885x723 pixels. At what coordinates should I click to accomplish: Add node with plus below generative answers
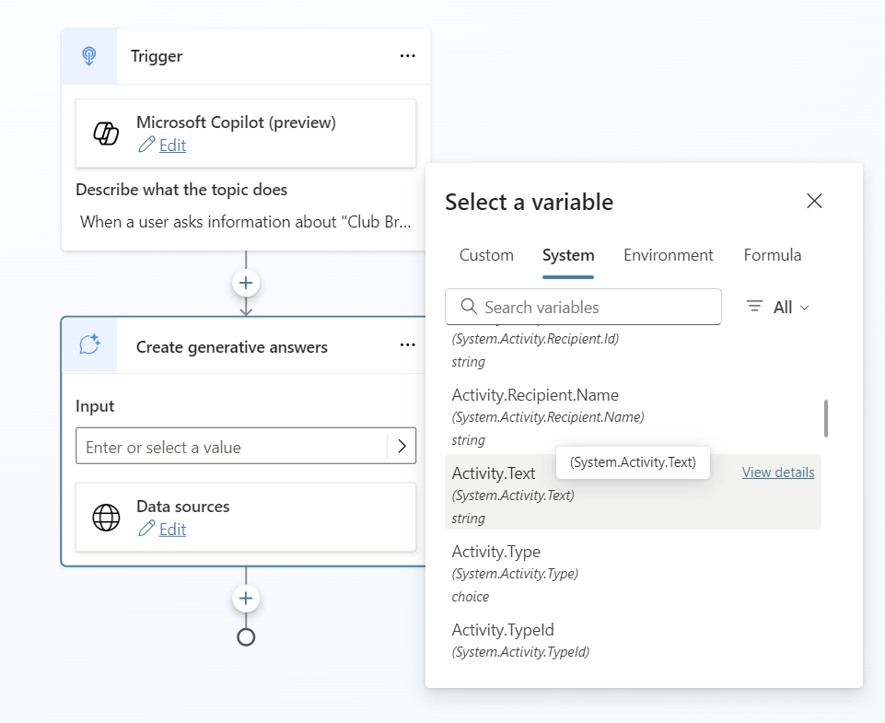246,599
